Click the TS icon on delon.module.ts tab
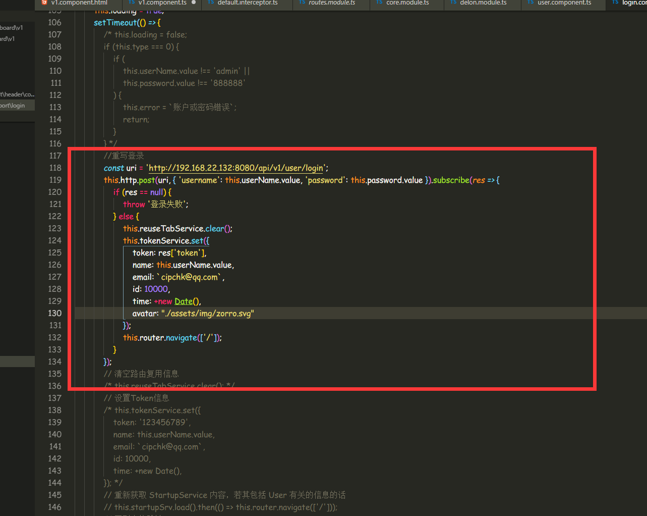647x516 pixels. pos(453,3)
